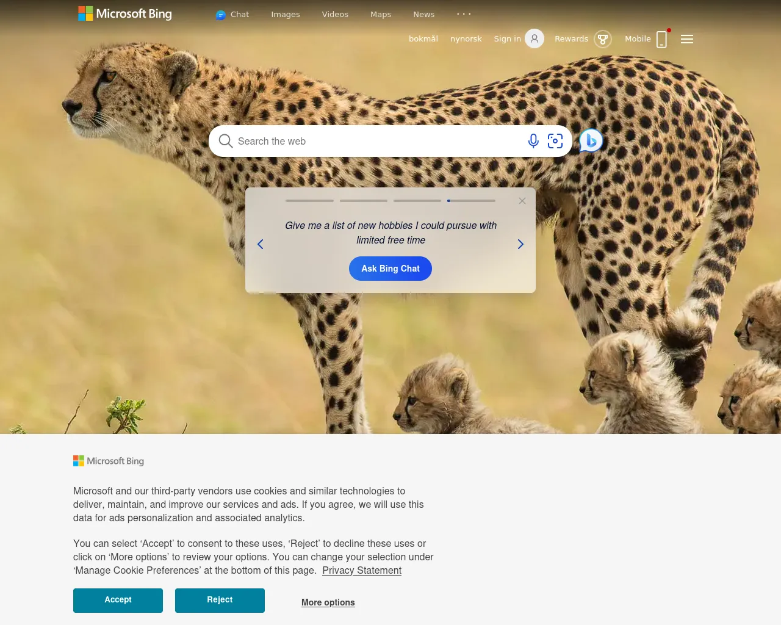Switch language to bokmål
This screenshot has height=625, width=781.
[x=423, y=39]
